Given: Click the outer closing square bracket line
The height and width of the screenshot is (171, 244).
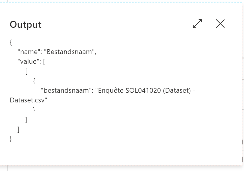Looking at the screenshot, I should point(18,129).
